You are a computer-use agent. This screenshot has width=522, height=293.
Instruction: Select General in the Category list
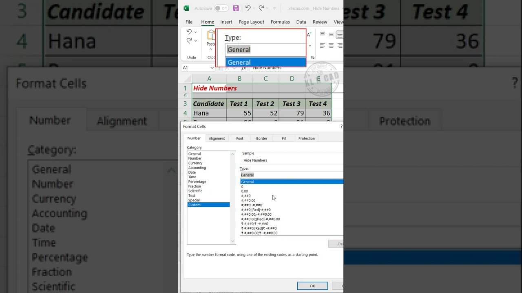tap(208, 154)
